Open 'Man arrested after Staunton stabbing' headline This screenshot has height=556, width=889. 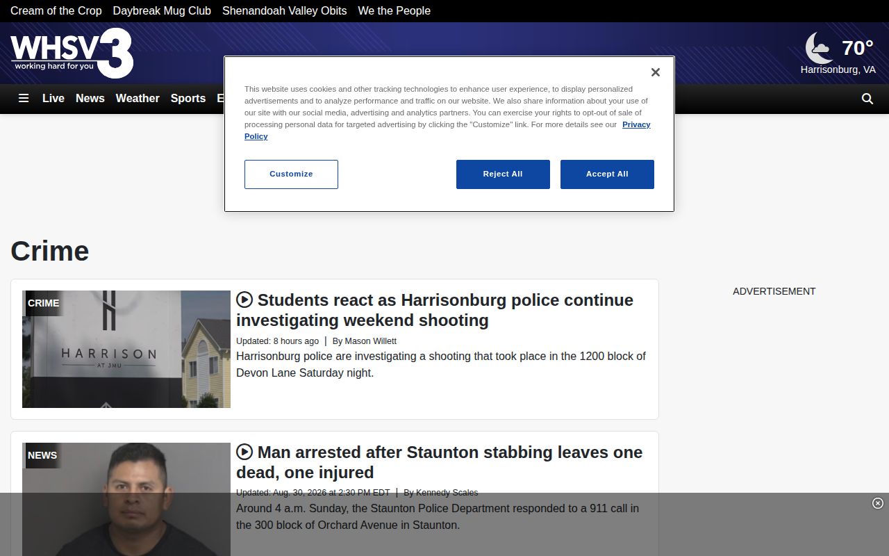[x=439, y=462]
